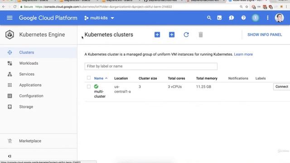The image size is (290, 163).
Task: Click the Total cores column header
Action: click(x=176, y=78)
